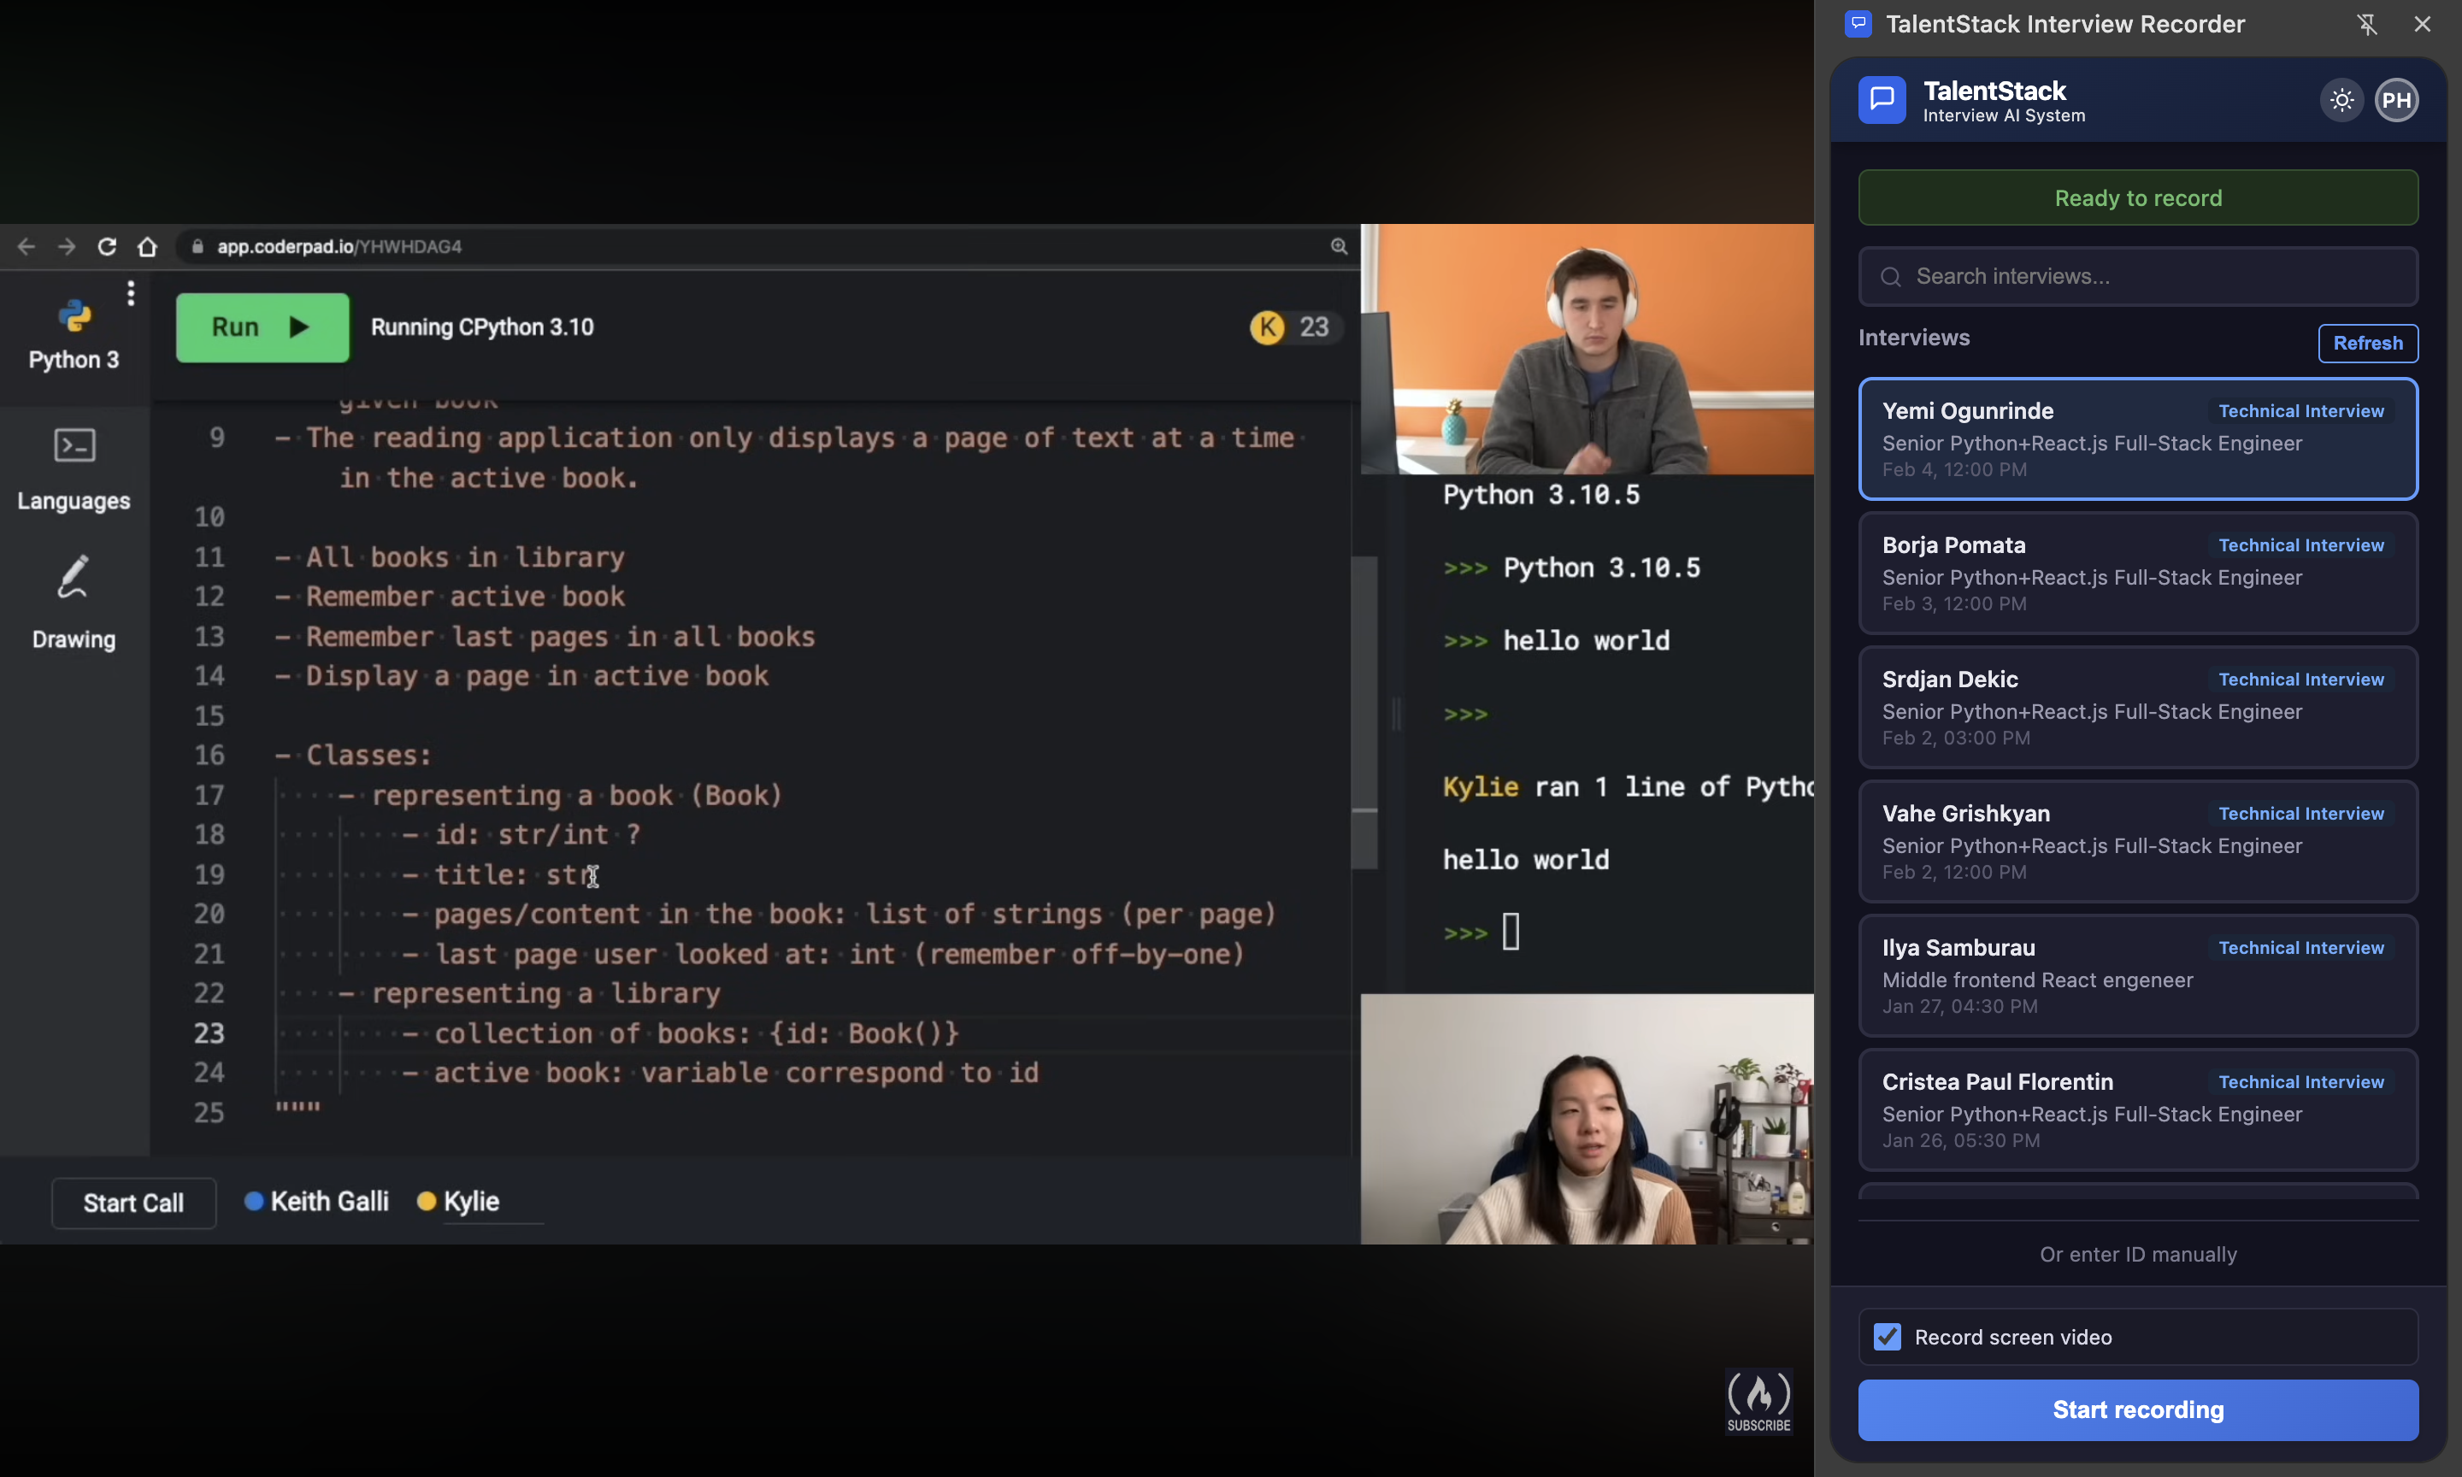Select Ilya Samburau interview entry
Viewport: 2462px width, 1477px height.
[x=2138, y=975]
